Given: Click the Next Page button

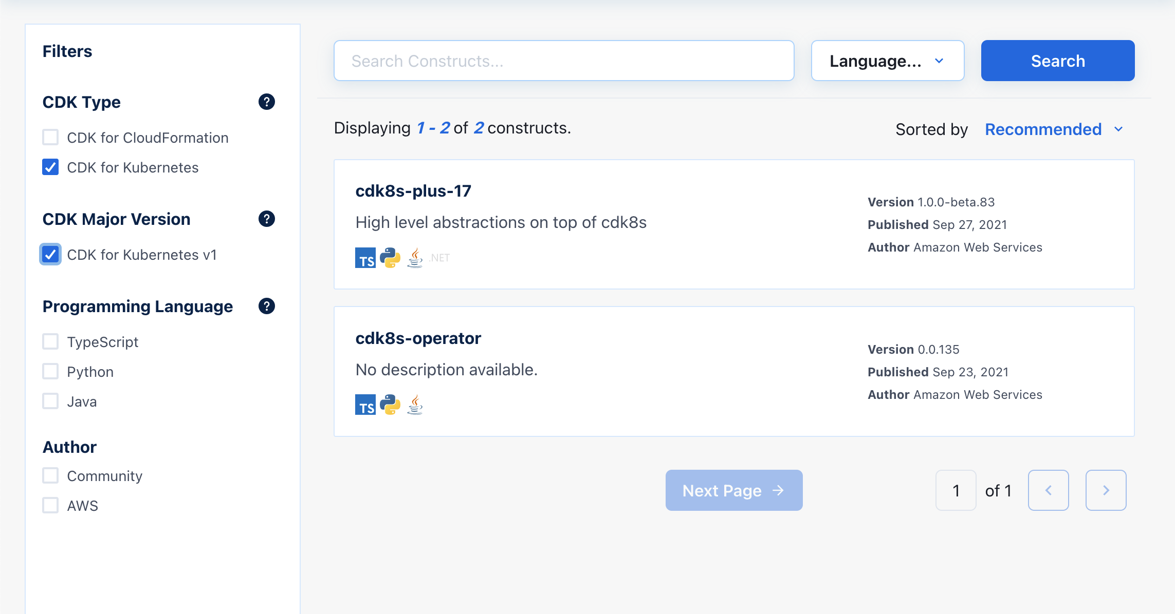Looking at the screenshot, I should coord(733,490).
